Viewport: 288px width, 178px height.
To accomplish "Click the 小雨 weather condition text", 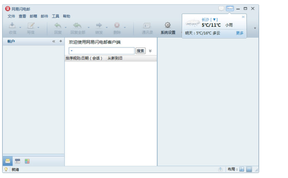I will 229,25.
